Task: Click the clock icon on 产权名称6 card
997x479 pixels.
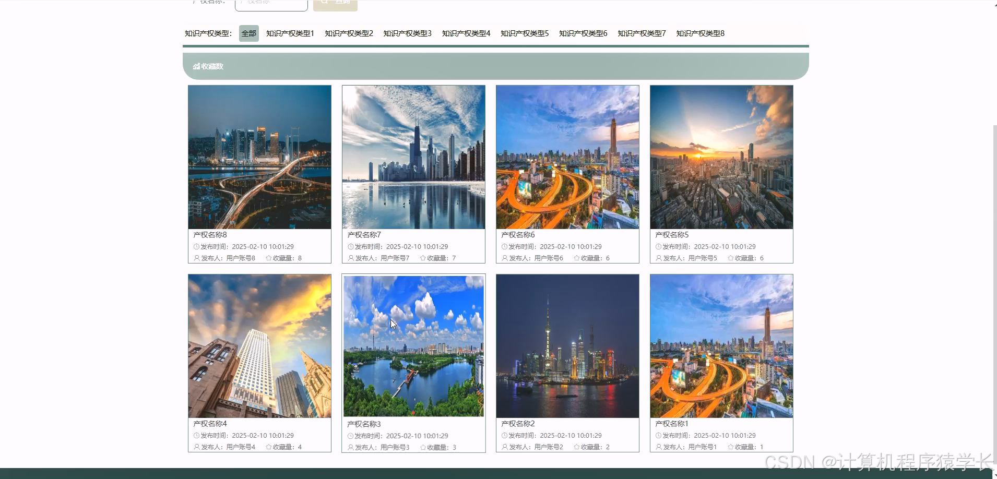Action: click(x=505, y=247)
